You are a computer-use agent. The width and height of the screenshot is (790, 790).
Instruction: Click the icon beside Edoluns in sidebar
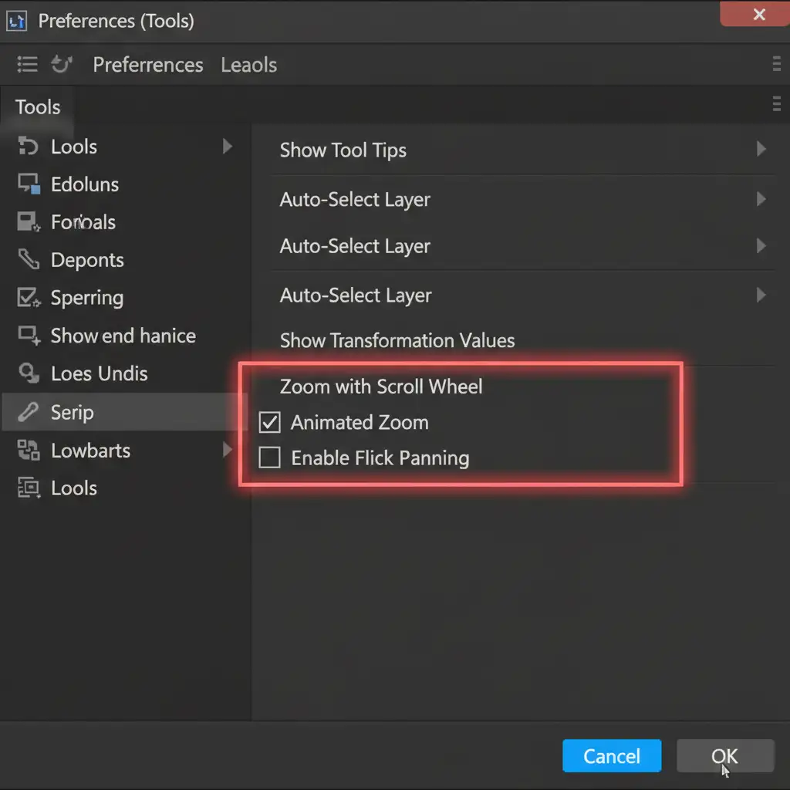click(29, 184)
